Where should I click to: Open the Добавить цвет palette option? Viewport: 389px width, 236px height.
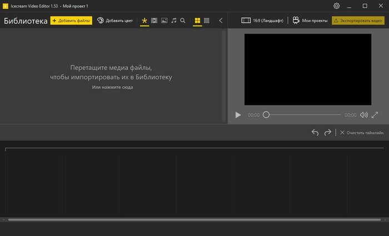click(115, 21)
